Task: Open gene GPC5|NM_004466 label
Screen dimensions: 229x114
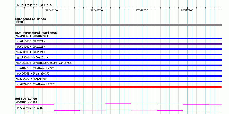Action: [26, 102]
